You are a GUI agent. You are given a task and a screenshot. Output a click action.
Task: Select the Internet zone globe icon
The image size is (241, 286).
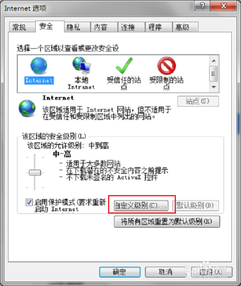tap(39, 66)
